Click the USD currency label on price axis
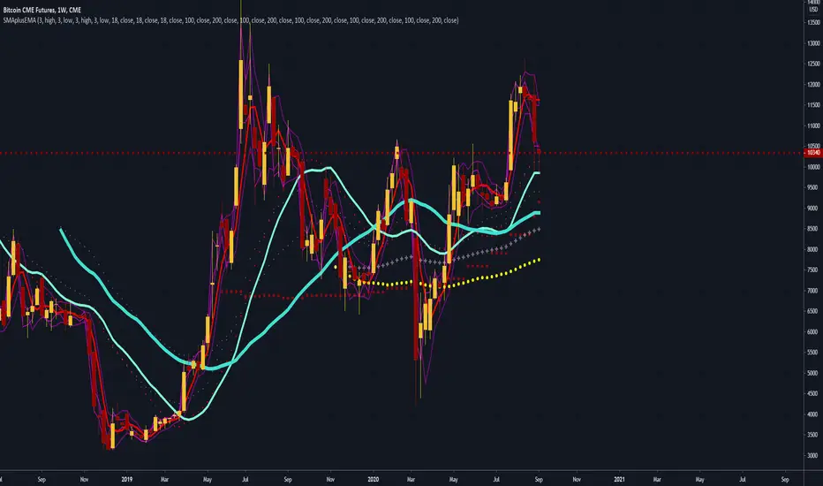The image size is (823, 486). coord(813,10)
